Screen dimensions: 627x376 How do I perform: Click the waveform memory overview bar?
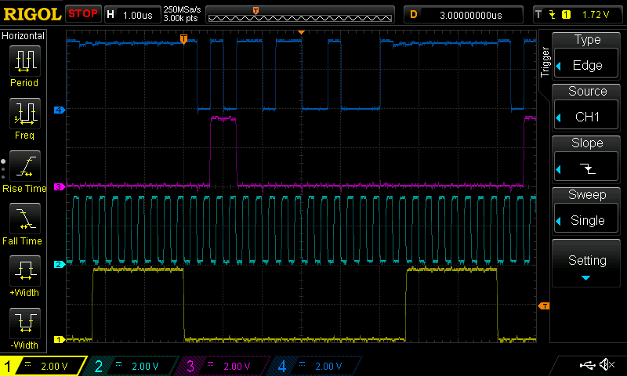click(300, 15)
